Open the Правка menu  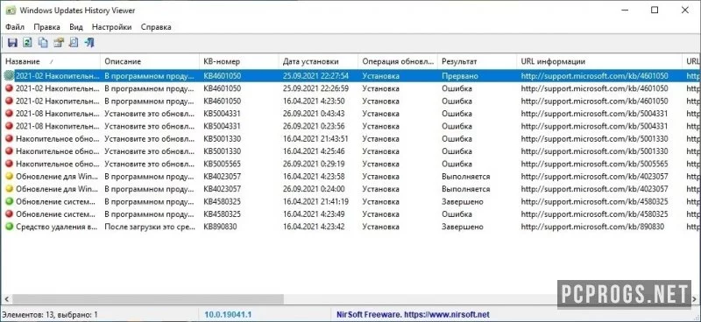47,27
